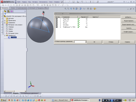Open the Вставка menu
Screen dimensions: 136x102
coord(35,2)
